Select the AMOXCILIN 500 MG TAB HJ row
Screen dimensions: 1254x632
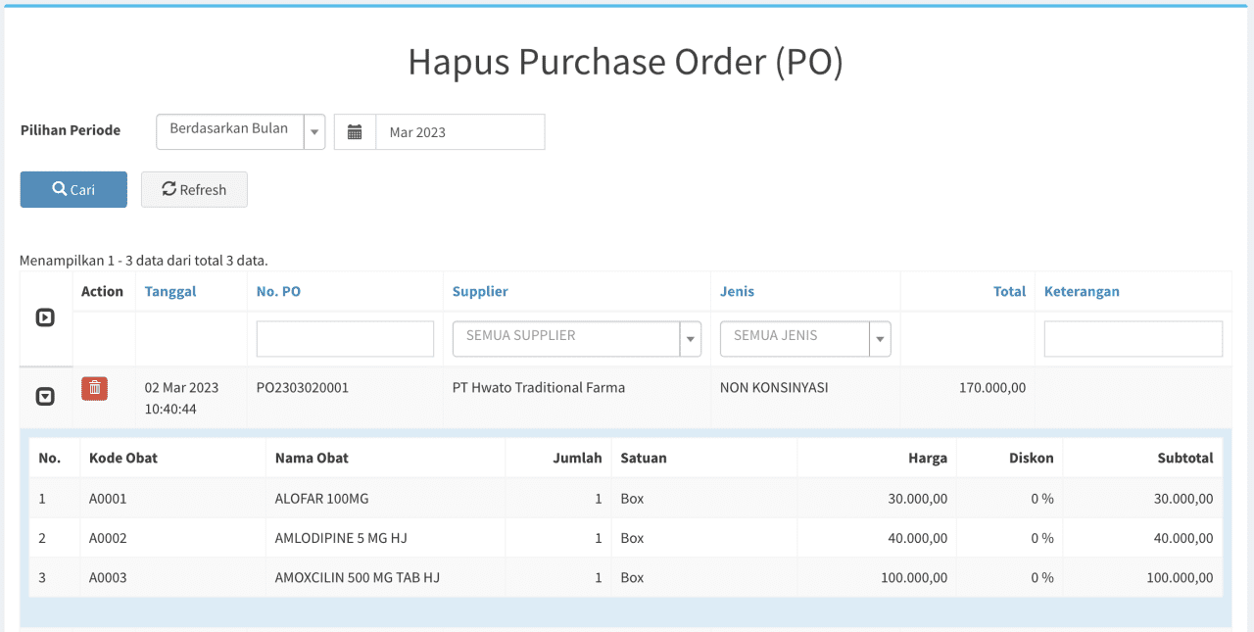[357, 578]
